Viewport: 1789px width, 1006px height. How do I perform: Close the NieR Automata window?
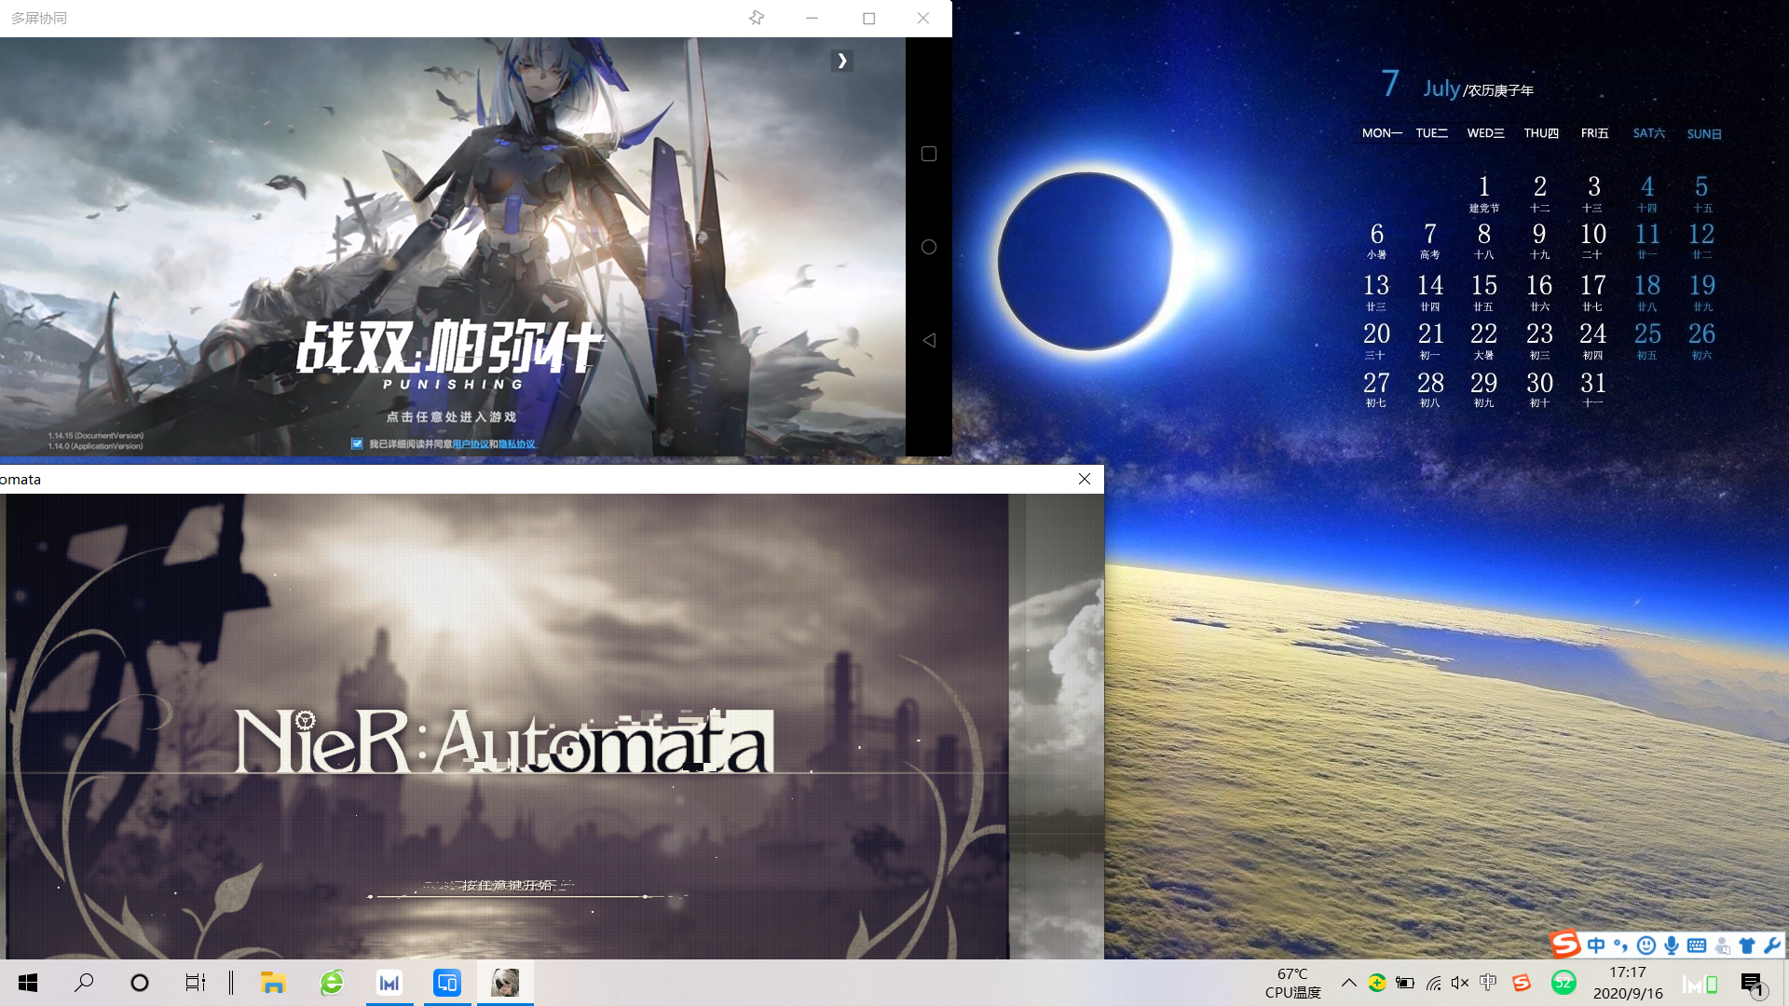click(1085, 479)
